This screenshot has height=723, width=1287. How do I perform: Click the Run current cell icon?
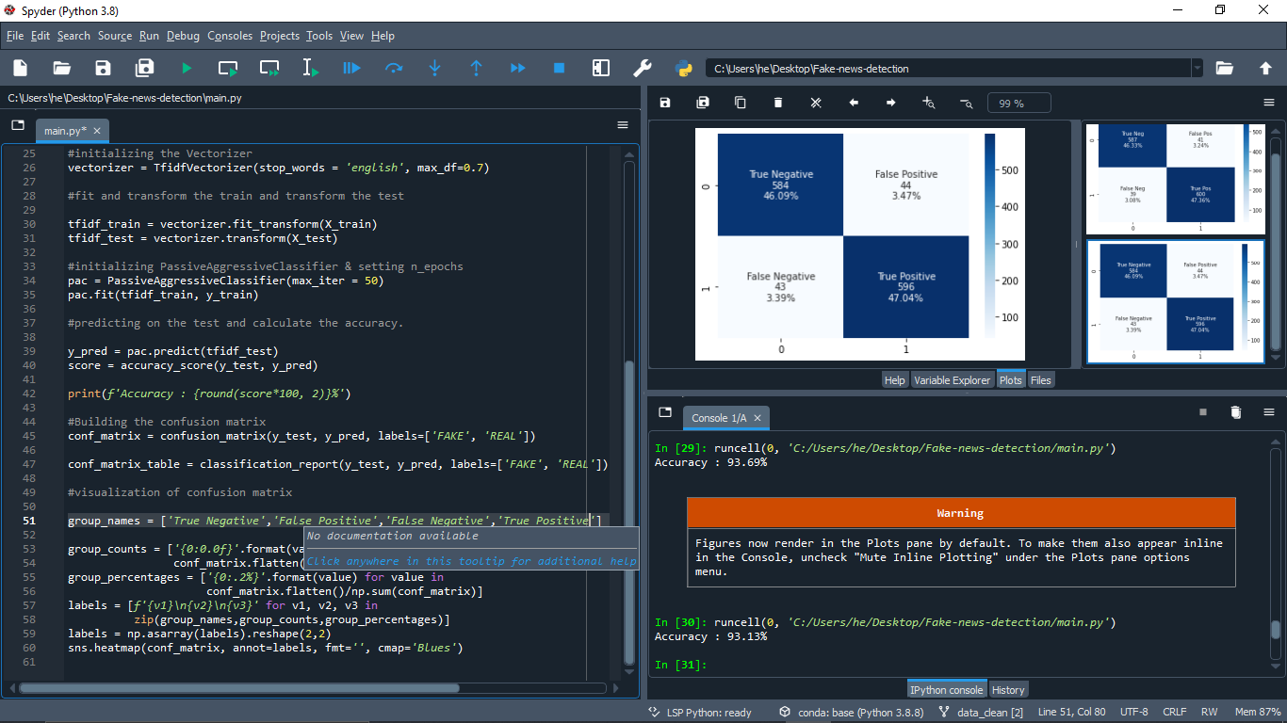coord(228,68)
